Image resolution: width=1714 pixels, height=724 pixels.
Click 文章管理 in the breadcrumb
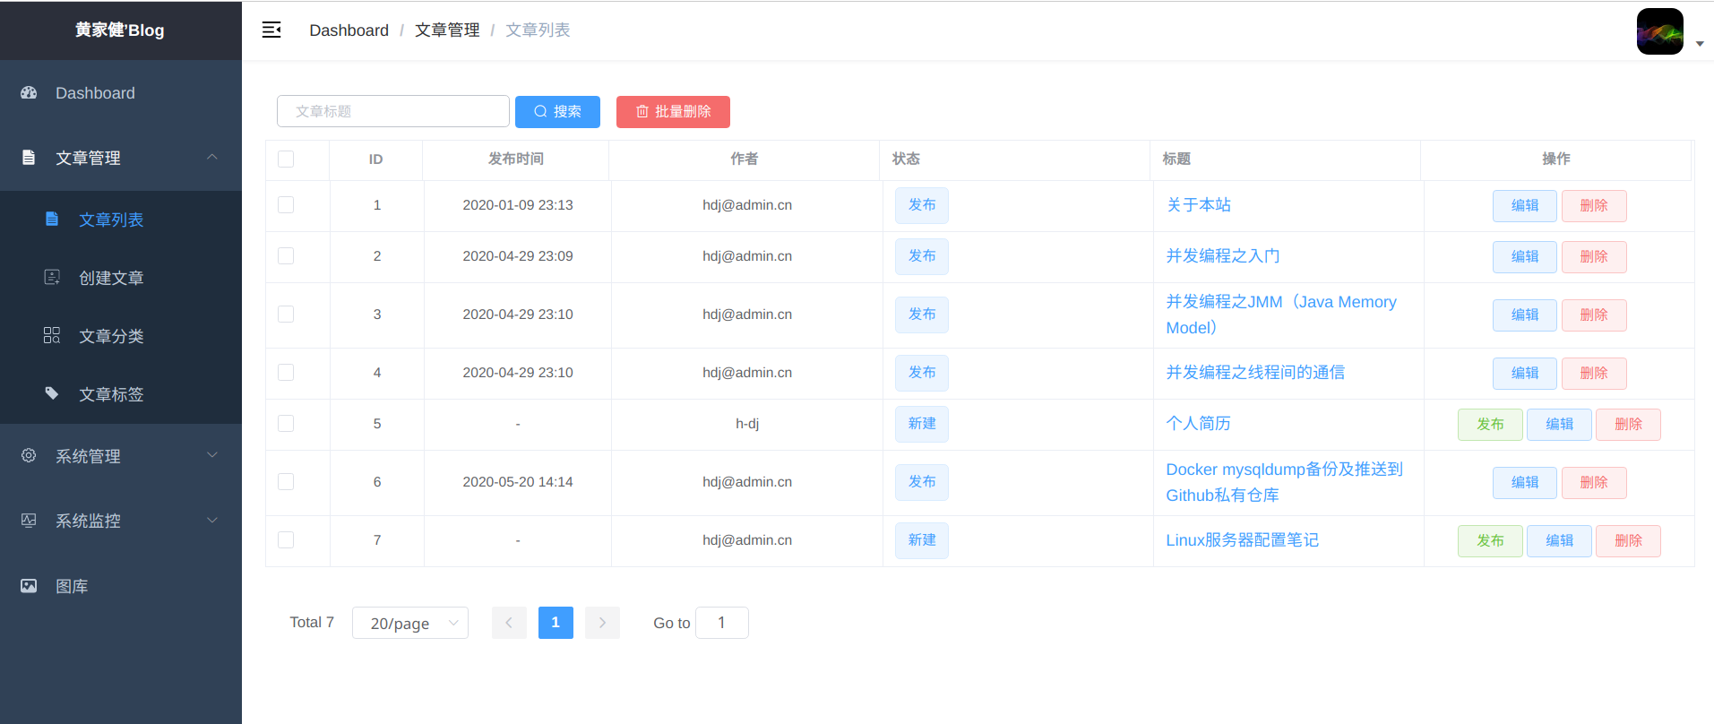(447, 30)
